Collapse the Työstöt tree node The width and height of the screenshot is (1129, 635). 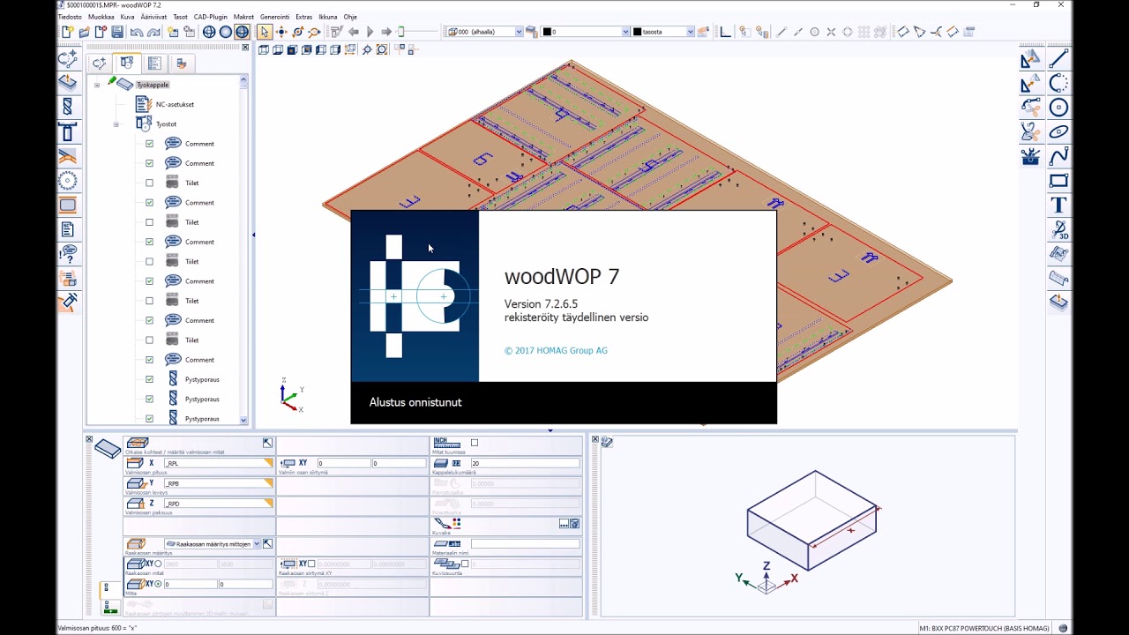pyautogui.click(x=116, y=124)
